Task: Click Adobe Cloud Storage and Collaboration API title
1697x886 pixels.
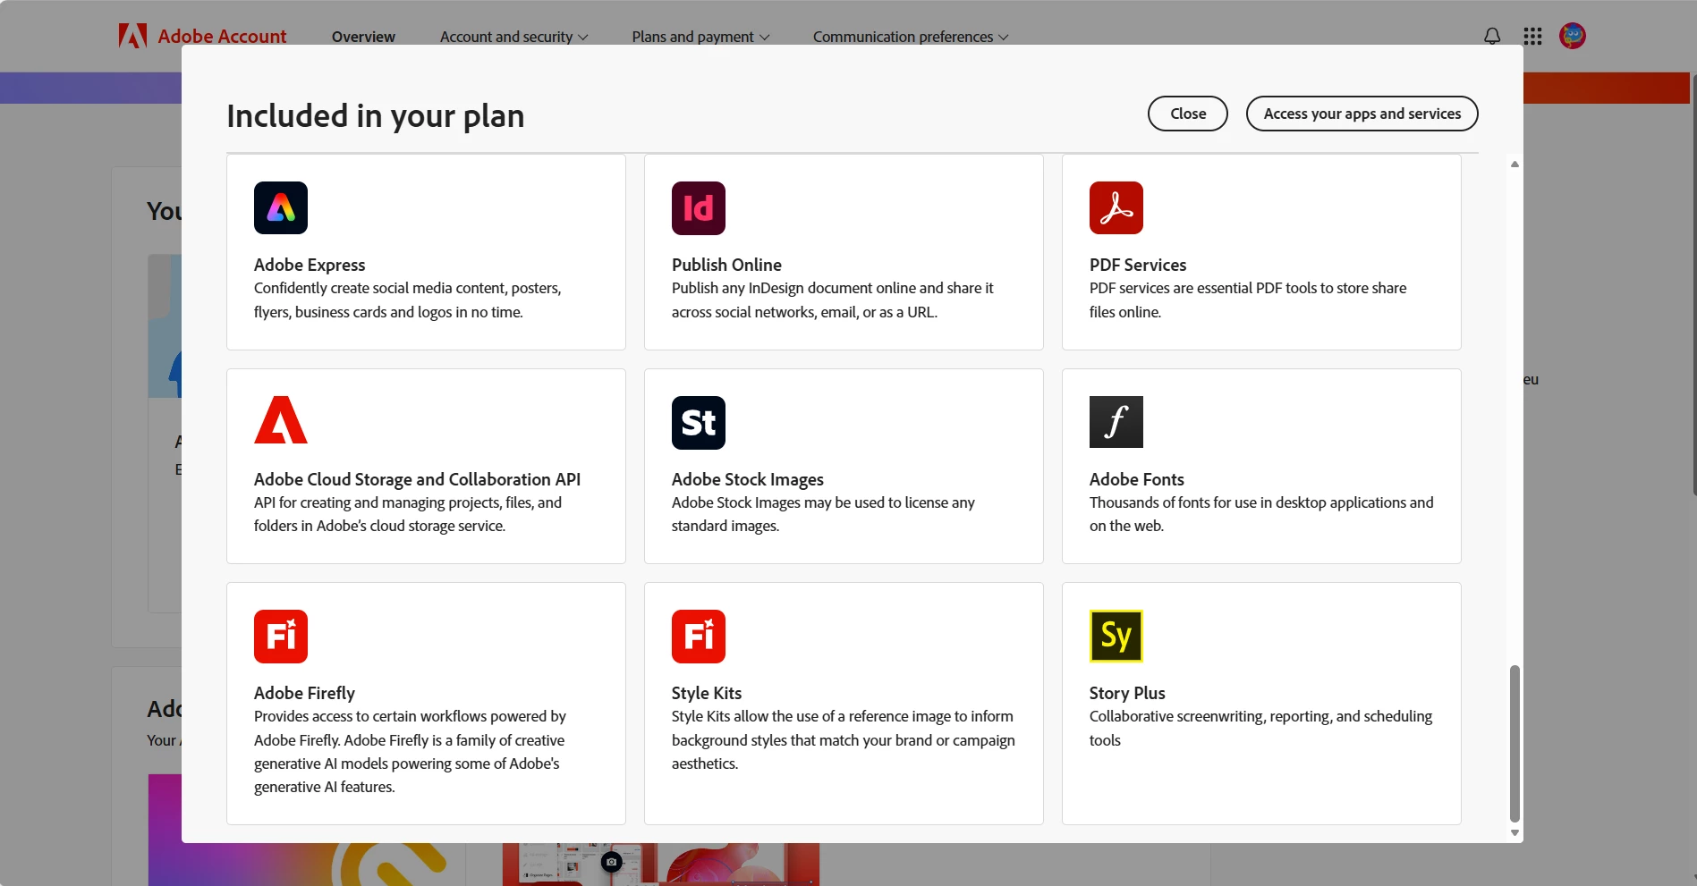Action: [417, 479]
